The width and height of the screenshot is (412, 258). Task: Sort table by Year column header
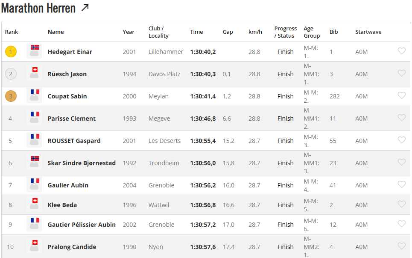[x=128, y=32]
